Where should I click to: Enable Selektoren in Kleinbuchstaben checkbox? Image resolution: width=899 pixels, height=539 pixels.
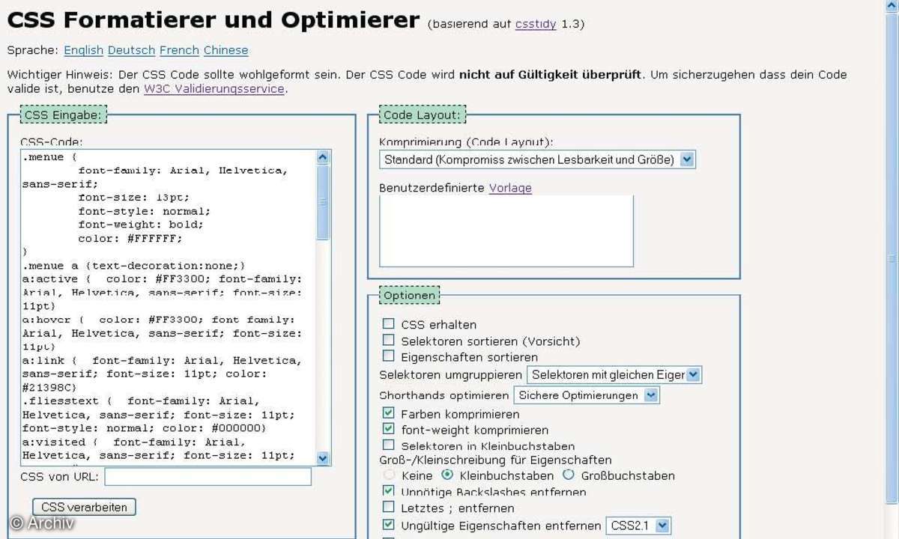coord(388,445)
